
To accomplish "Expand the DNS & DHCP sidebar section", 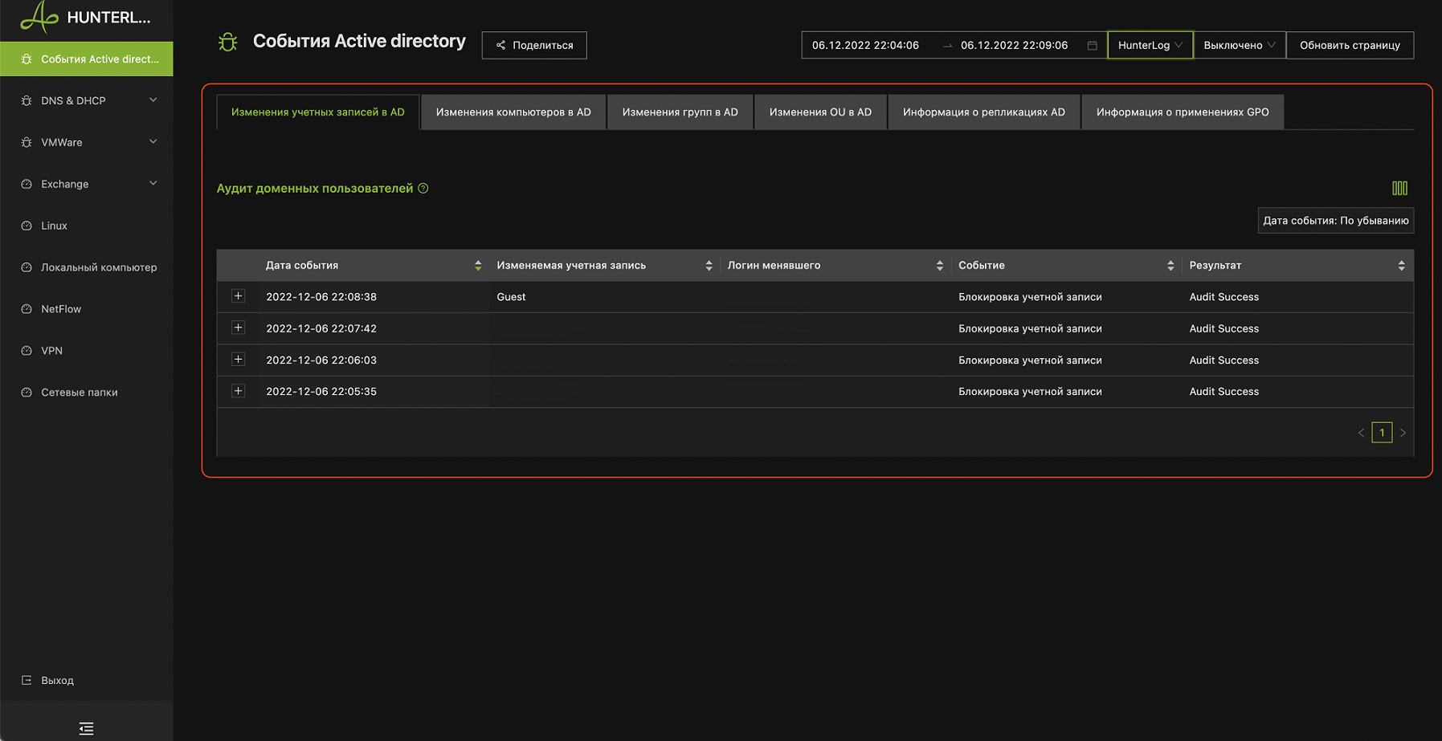I will coord(87,100).
